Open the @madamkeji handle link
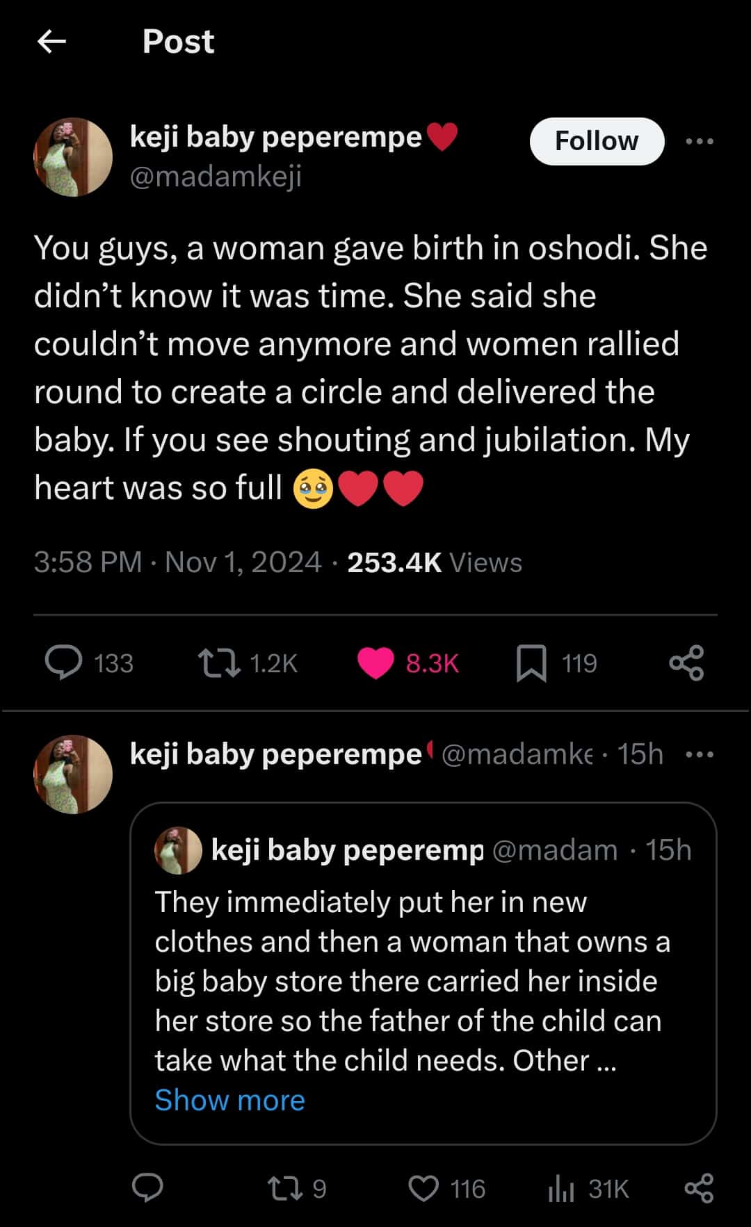This screenshot has height=1227, width=751. click(216, 177)
